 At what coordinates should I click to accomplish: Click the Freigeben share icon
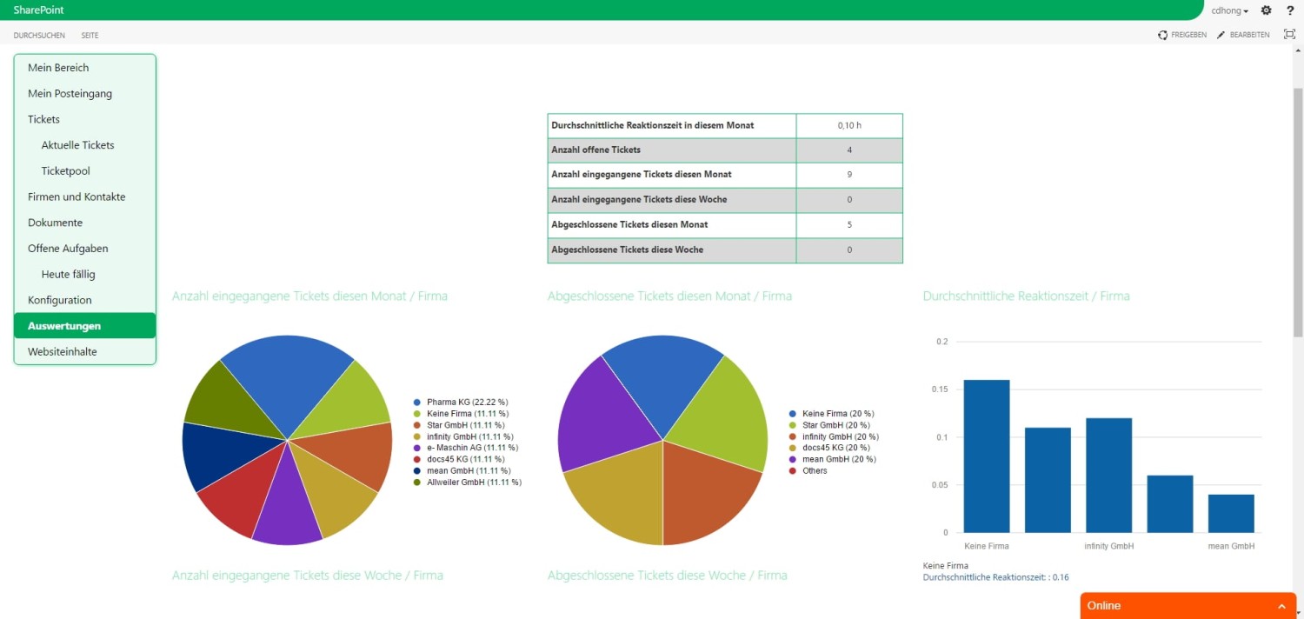(x=1162, y=35)
